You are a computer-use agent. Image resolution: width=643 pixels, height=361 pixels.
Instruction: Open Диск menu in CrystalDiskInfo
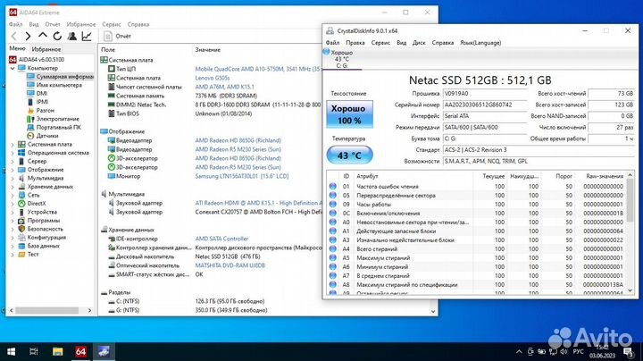click(x=419, y=43)
